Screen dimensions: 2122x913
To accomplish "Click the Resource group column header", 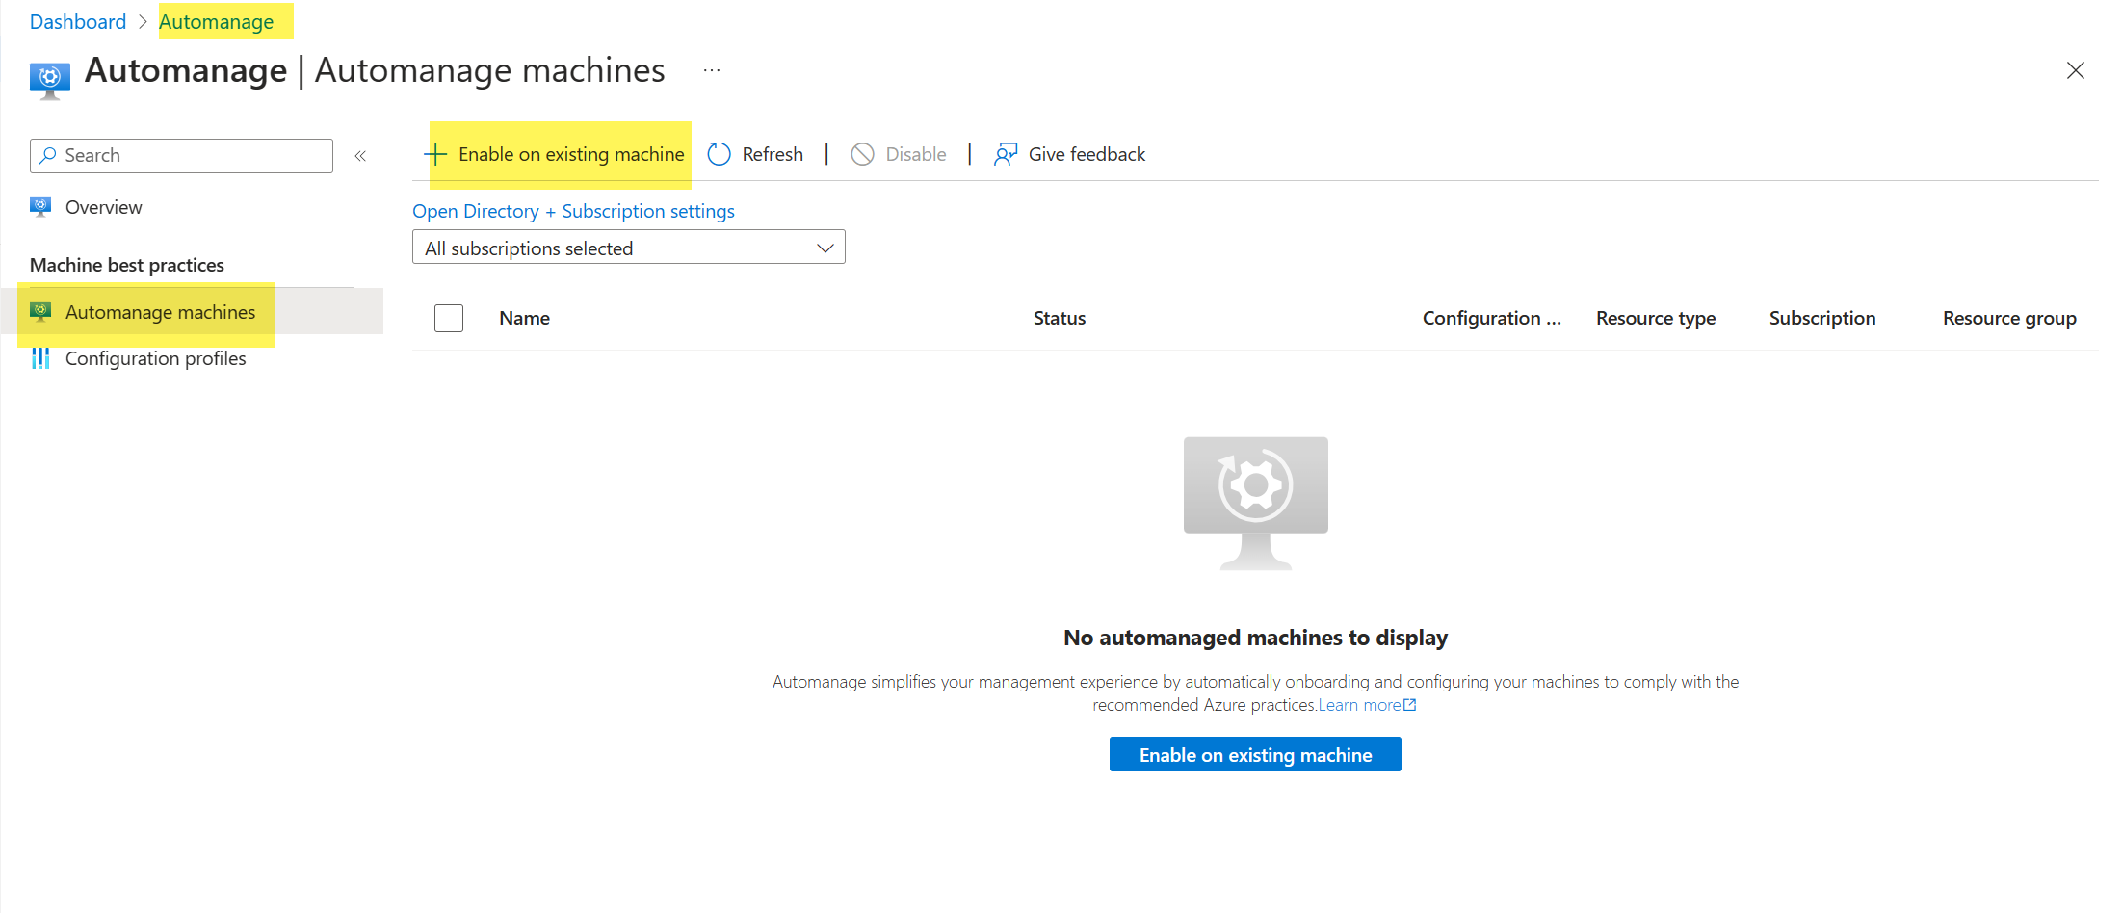I will [2009, 318].
